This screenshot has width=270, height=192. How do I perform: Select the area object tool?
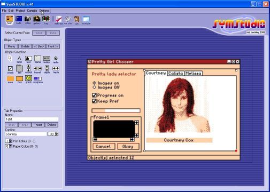click(x=10, y=79)
